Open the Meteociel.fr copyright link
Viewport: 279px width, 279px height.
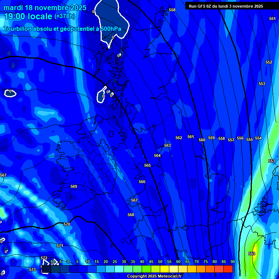[154, 276]
